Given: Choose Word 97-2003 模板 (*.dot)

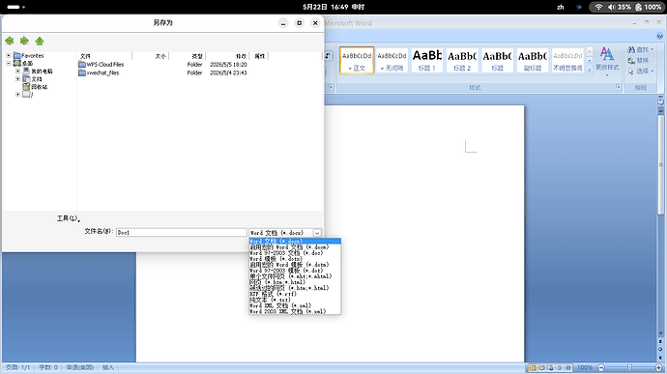Looking at the screenshot, I should 295,271.
